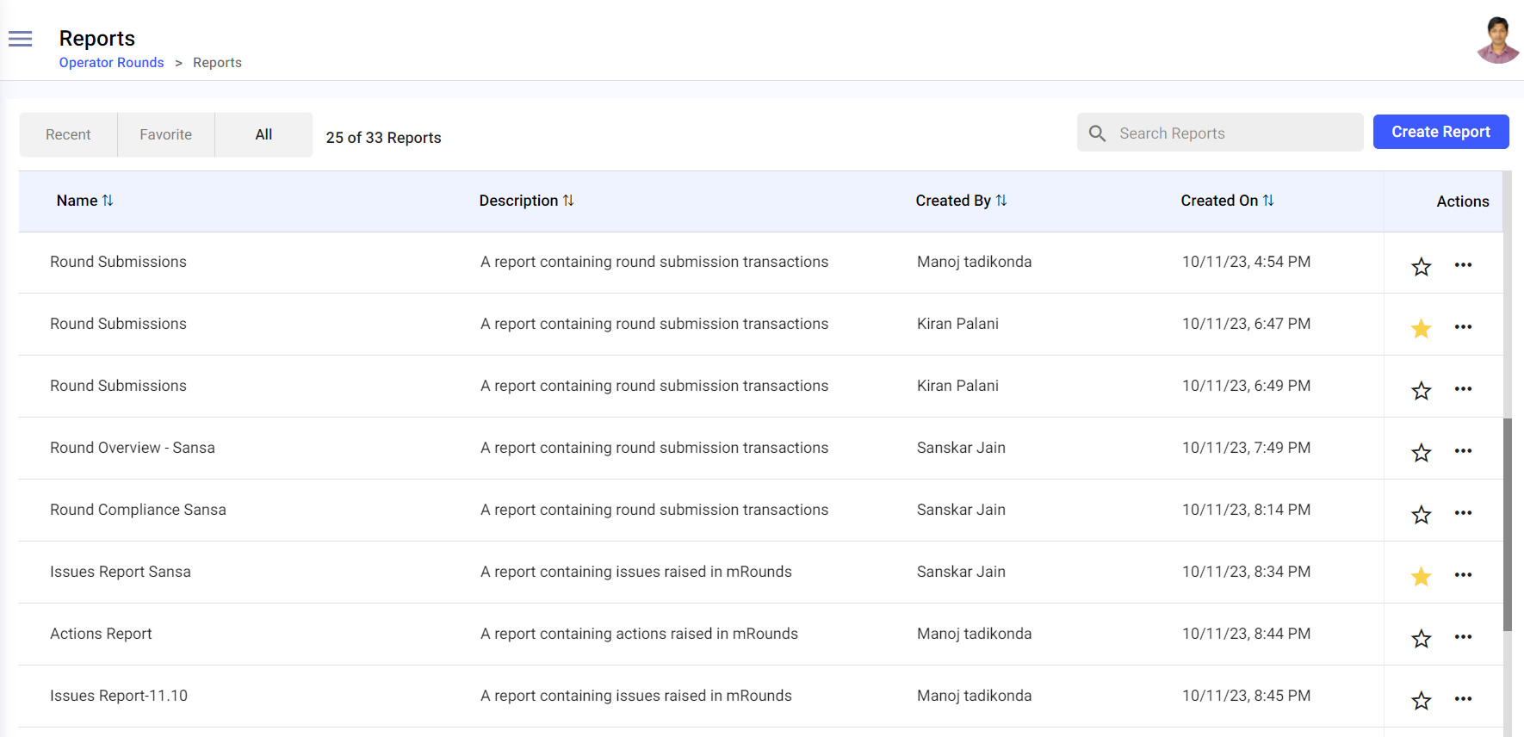Sort reports by Name column
Image resolution: width=1524 pixels, height=737 pixels.
tap(108, 201)
